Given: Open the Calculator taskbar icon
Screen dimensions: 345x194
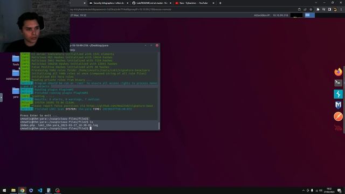Looking at the screenshot, I should pos(49,190).
